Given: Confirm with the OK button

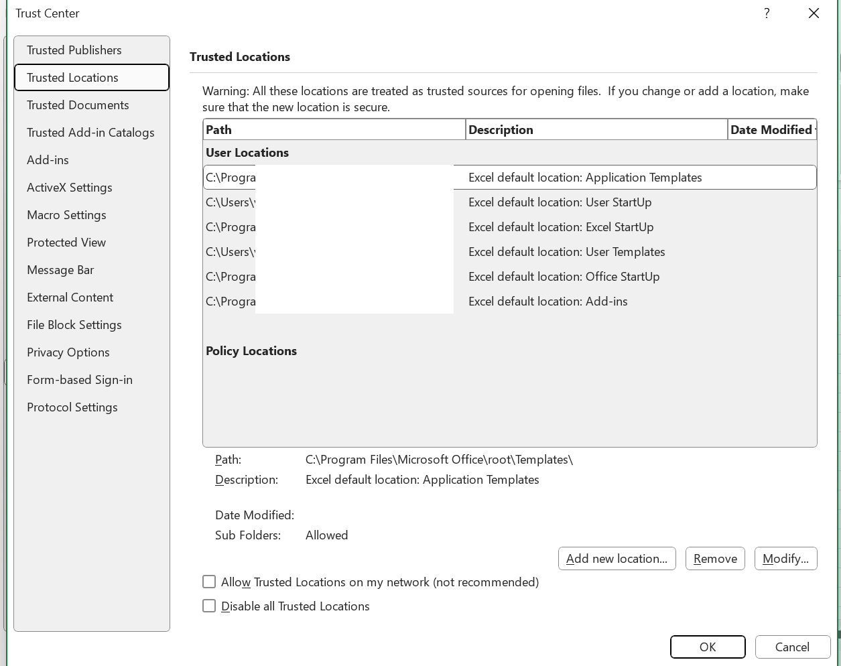Looking at the screenshot, I should click(708, 647).
